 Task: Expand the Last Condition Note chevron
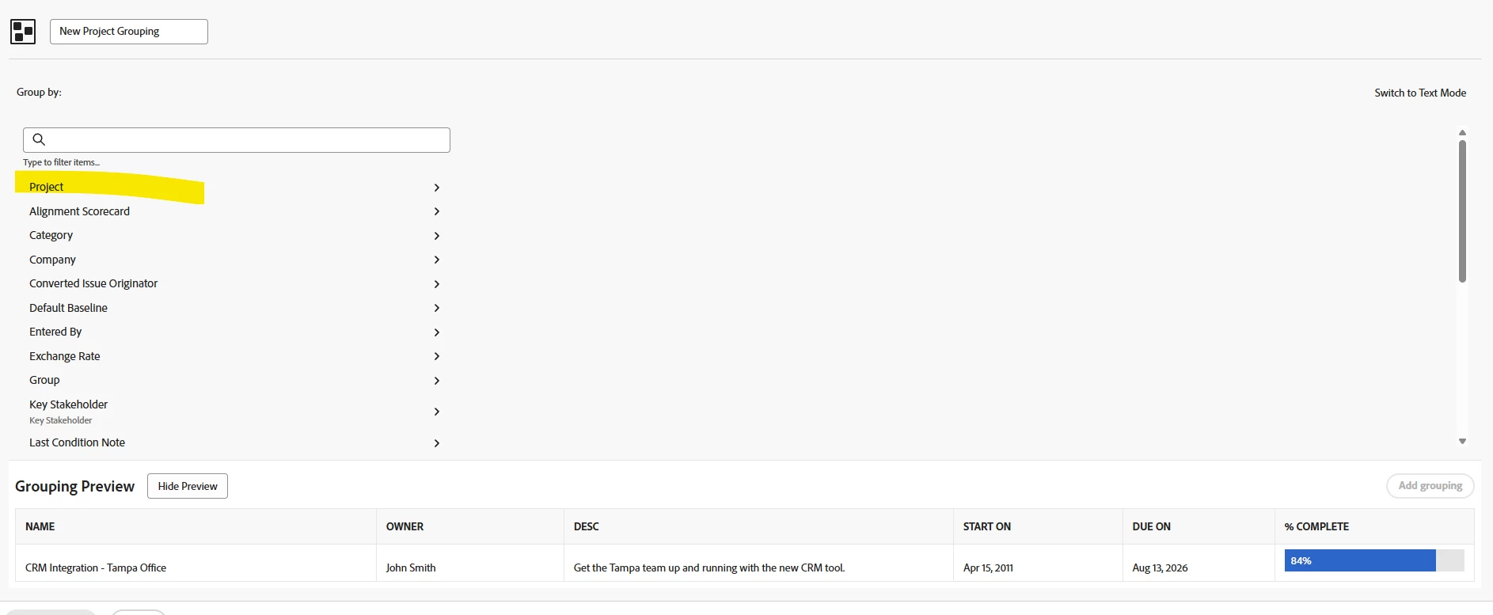click(436, 443)
